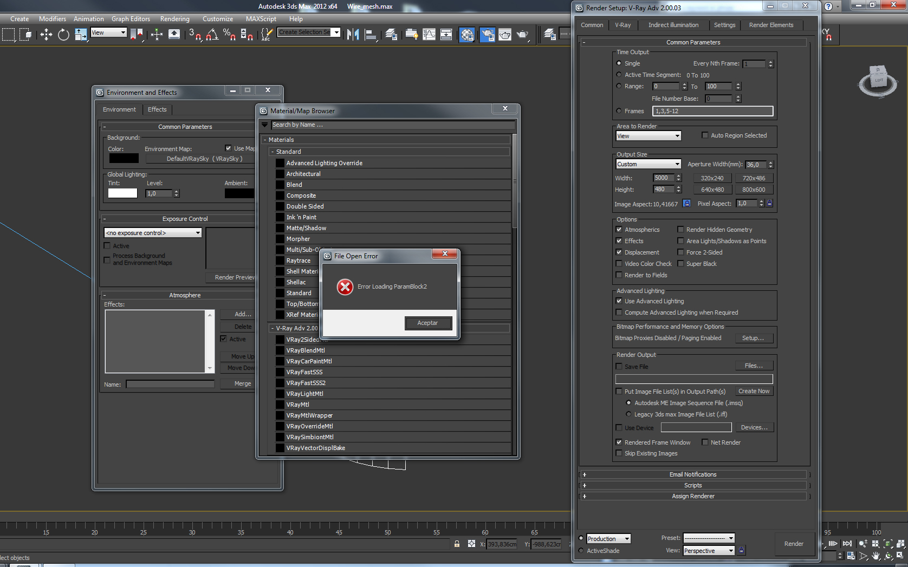Click the Render button
The height and width of the screenshot is (567, 908).
[x=794, y=544]
